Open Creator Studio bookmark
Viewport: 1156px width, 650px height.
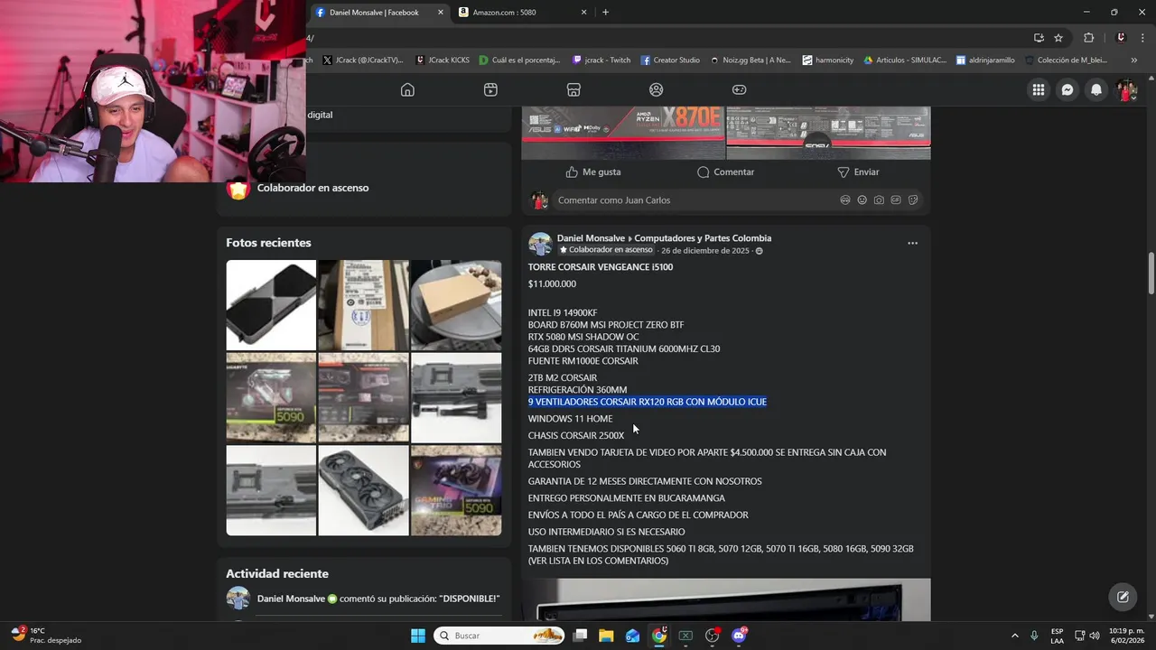(x=670, y=60)
